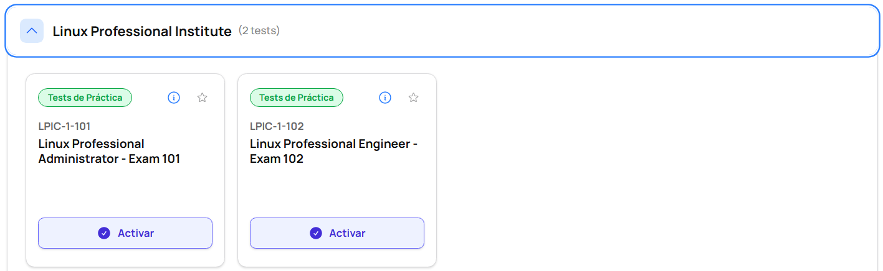Collapse the Linux Professional Institute section chevron
883x271 pixels.
click(32, 30)
